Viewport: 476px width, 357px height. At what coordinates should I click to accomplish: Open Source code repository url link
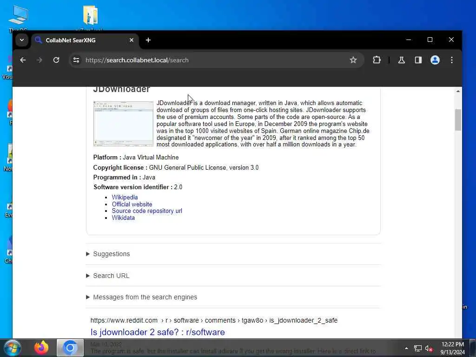click(x=147, y=211)
